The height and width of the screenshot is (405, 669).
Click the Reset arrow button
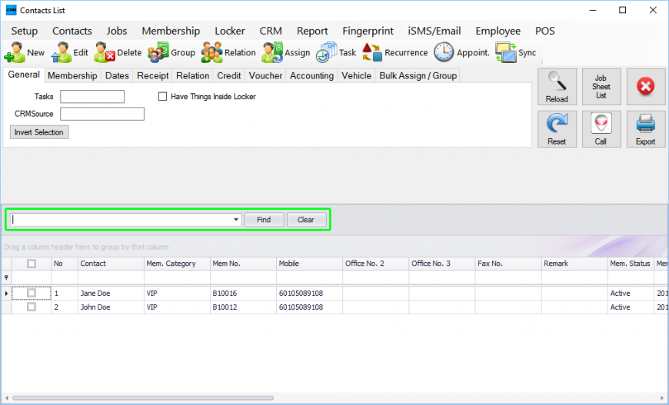coord(557,129)
